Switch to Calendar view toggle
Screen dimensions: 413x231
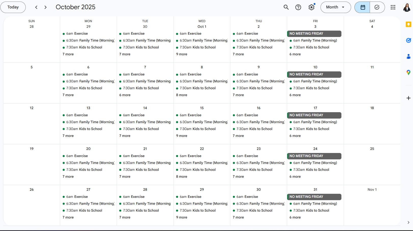[363, 7]
